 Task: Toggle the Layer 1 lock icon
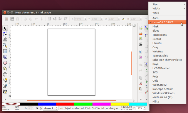tap(41, 108)
